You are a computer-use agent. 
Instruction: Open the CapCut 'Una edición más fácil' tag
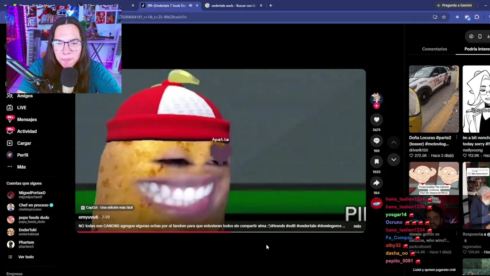107,207
